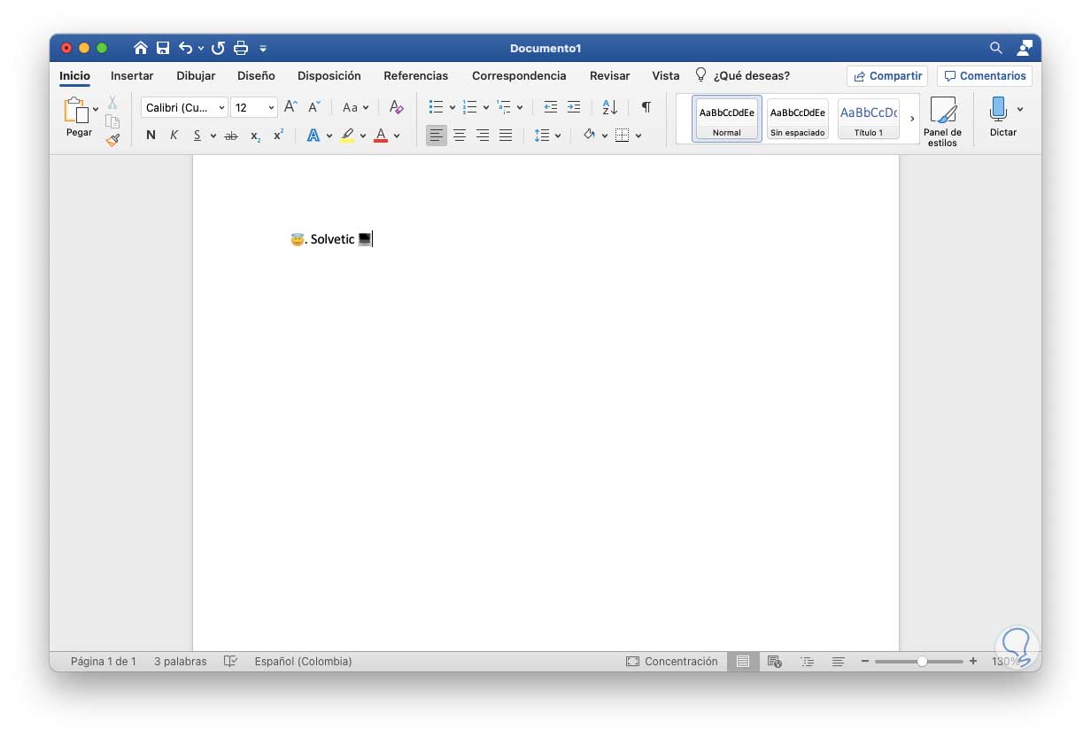Viewport: 1091px width, 737px height.
Task: Open the Comentarios button
Action: coord(985,76)
